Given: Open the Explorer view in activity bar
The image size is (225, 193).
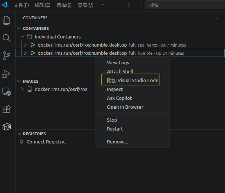Looking at the screenshot, I should coord(6,20).
